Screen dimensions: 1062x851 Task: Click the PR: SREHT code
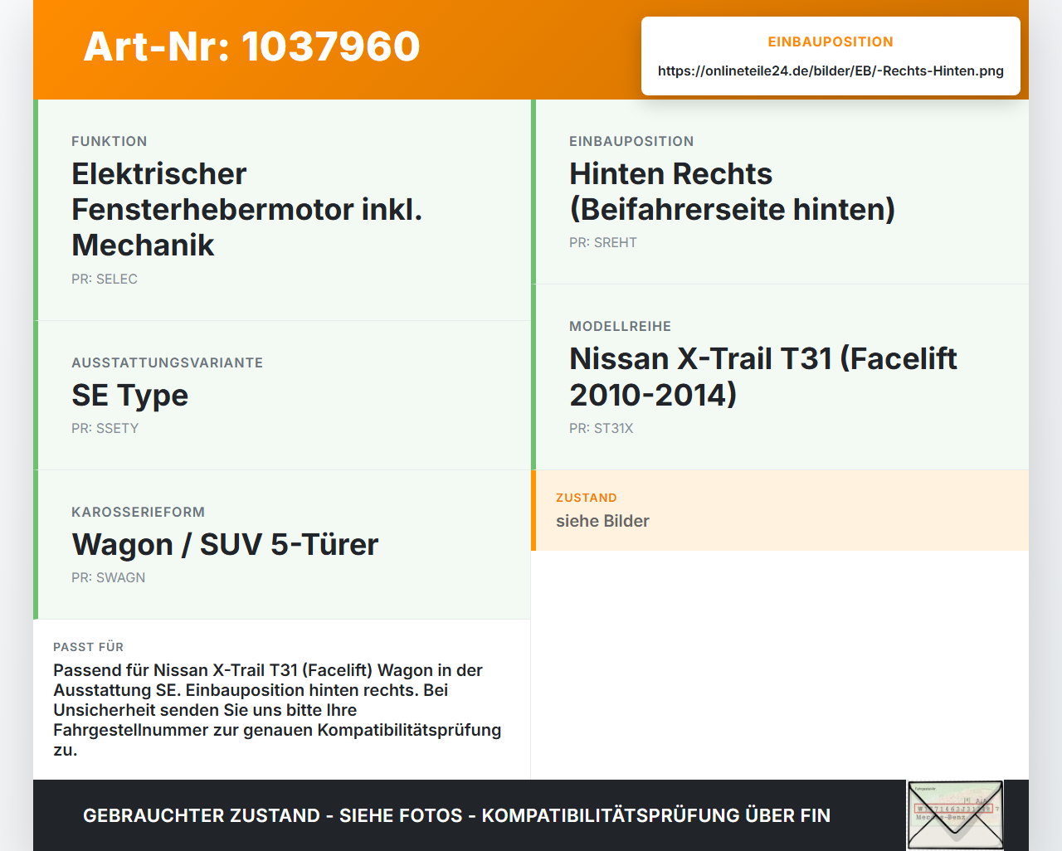click(x=603, y=243)
